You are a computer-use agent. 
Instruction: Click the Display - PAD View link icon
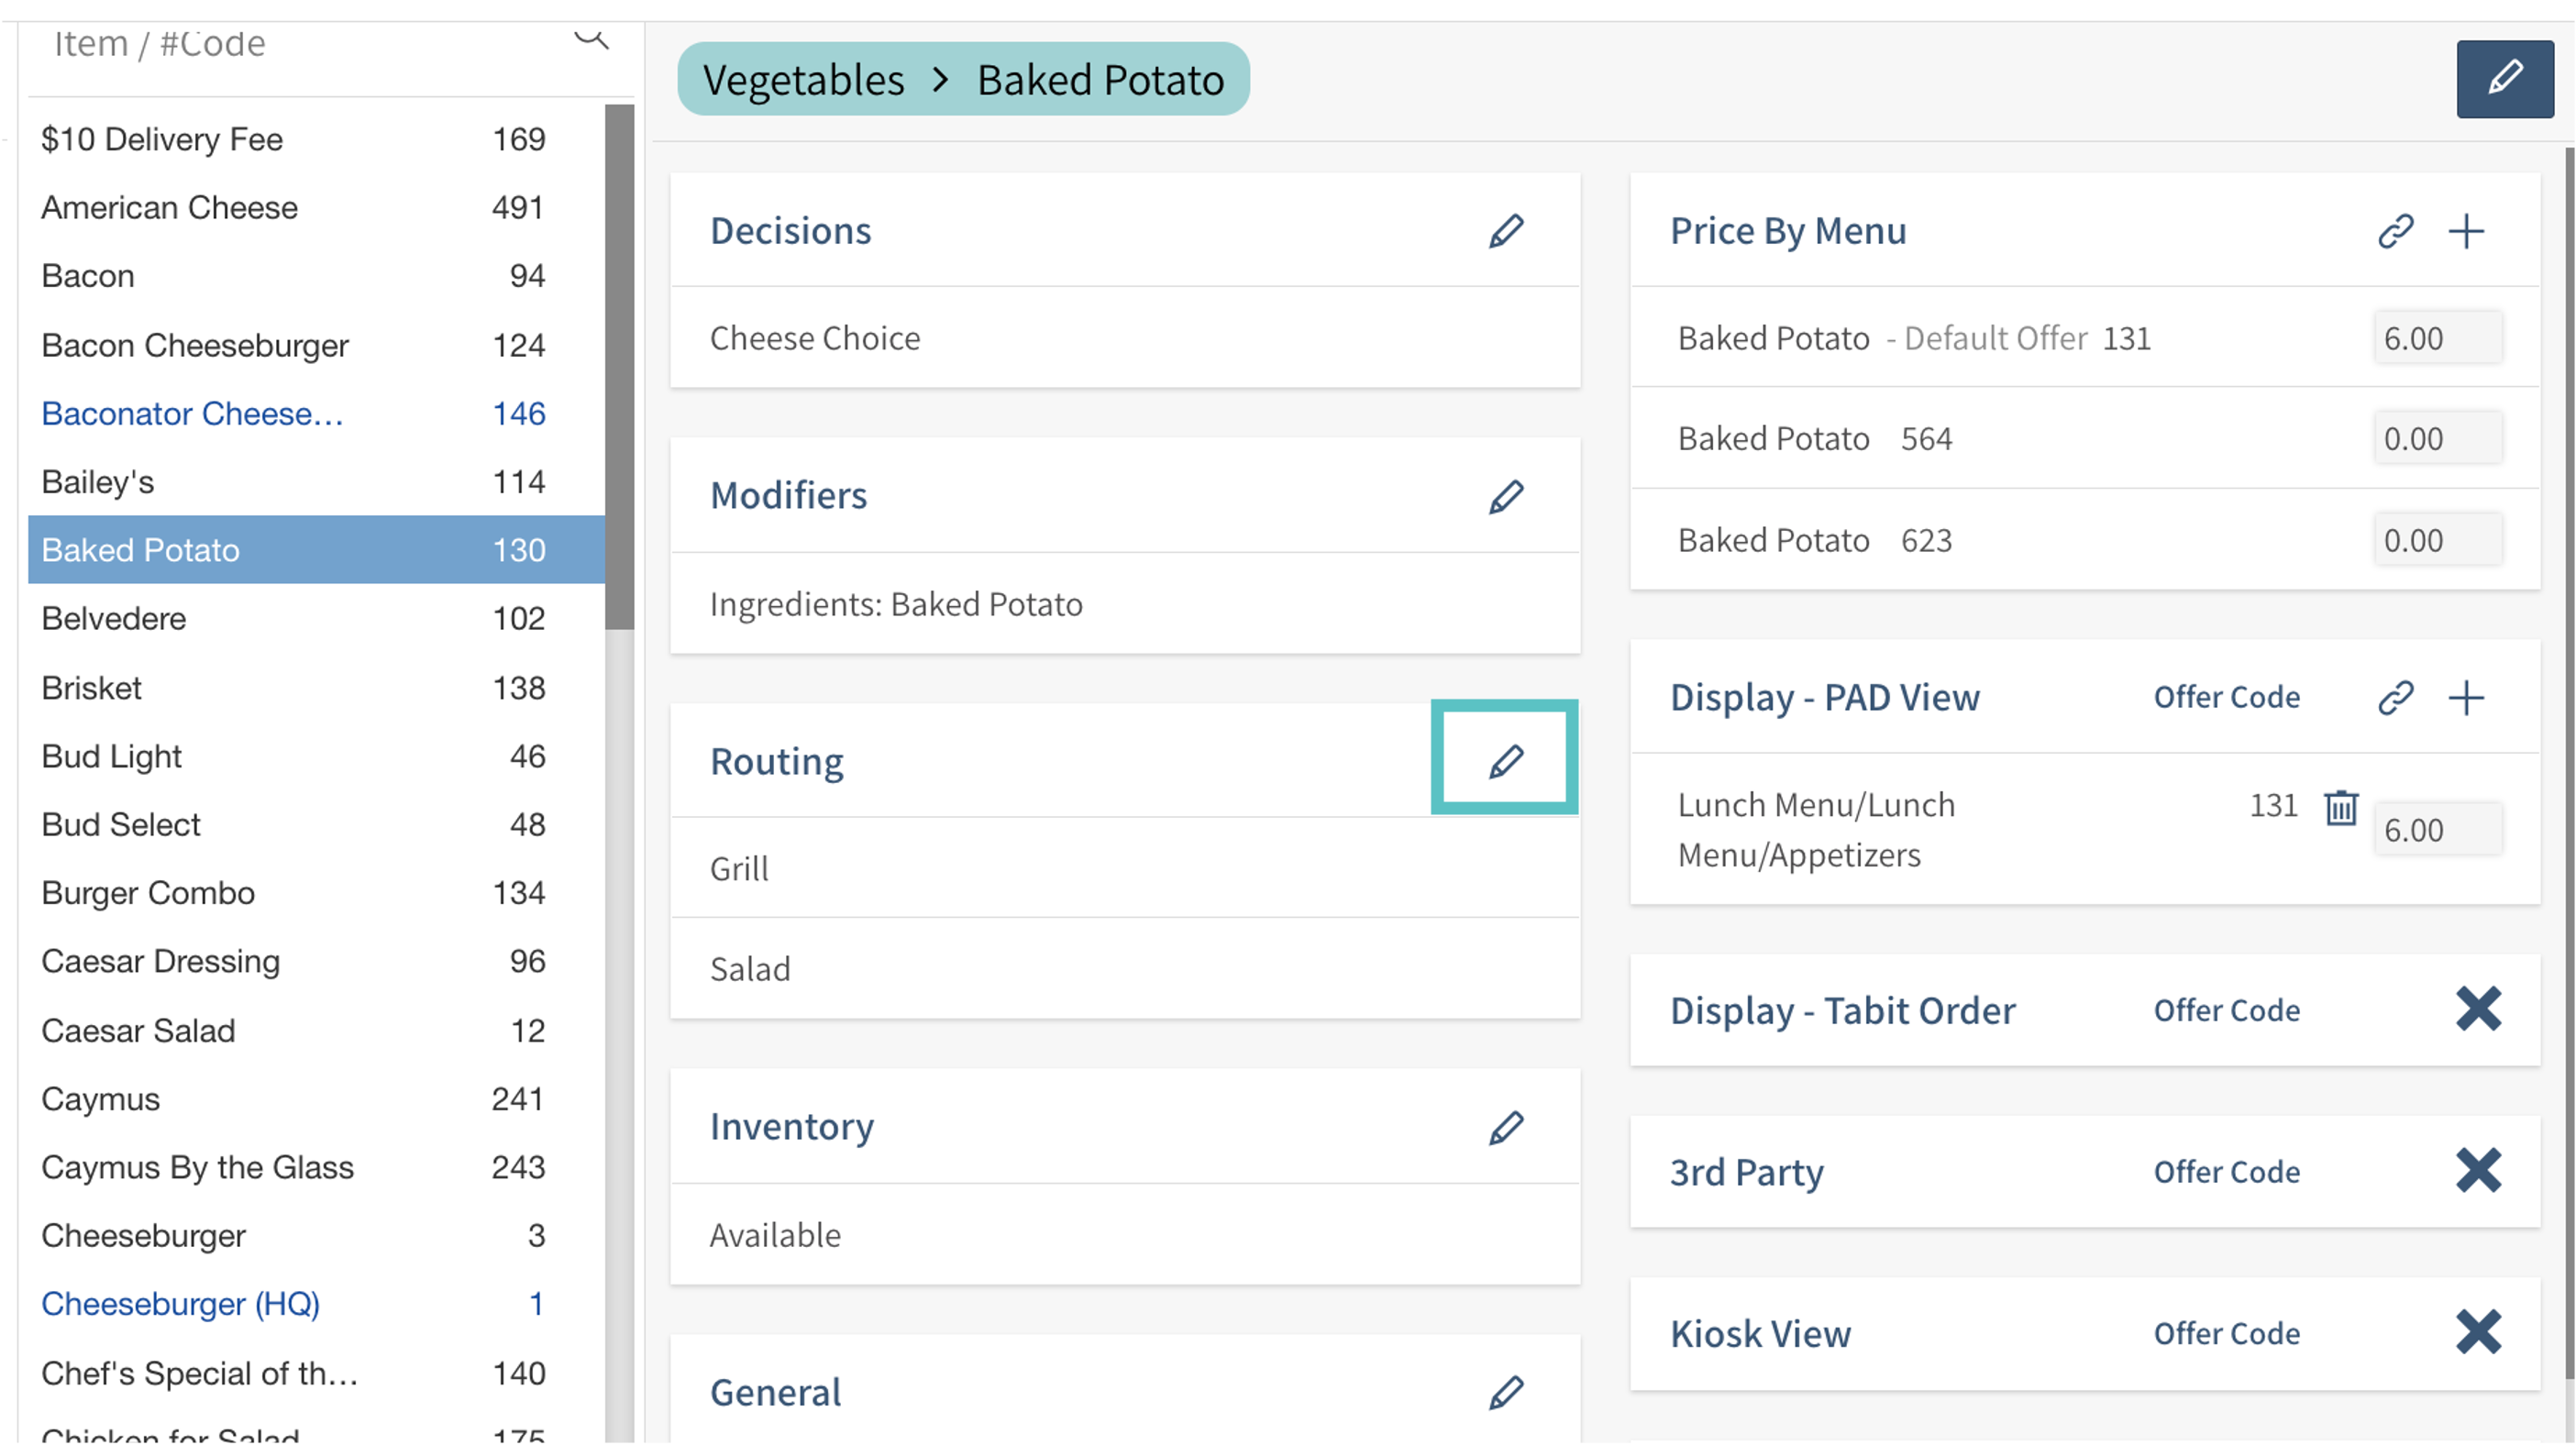(x=2395, y=697)
